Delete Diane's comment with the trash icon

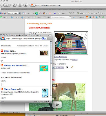tap(2, 61)
